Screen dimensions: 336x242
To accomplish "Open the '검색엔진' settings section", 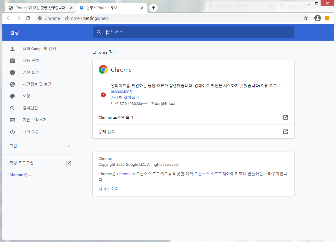I will (30, 108).
